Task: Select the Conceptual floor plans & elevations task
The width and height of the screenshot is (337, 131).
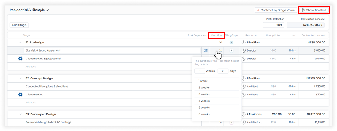Action: coord(47,87)
